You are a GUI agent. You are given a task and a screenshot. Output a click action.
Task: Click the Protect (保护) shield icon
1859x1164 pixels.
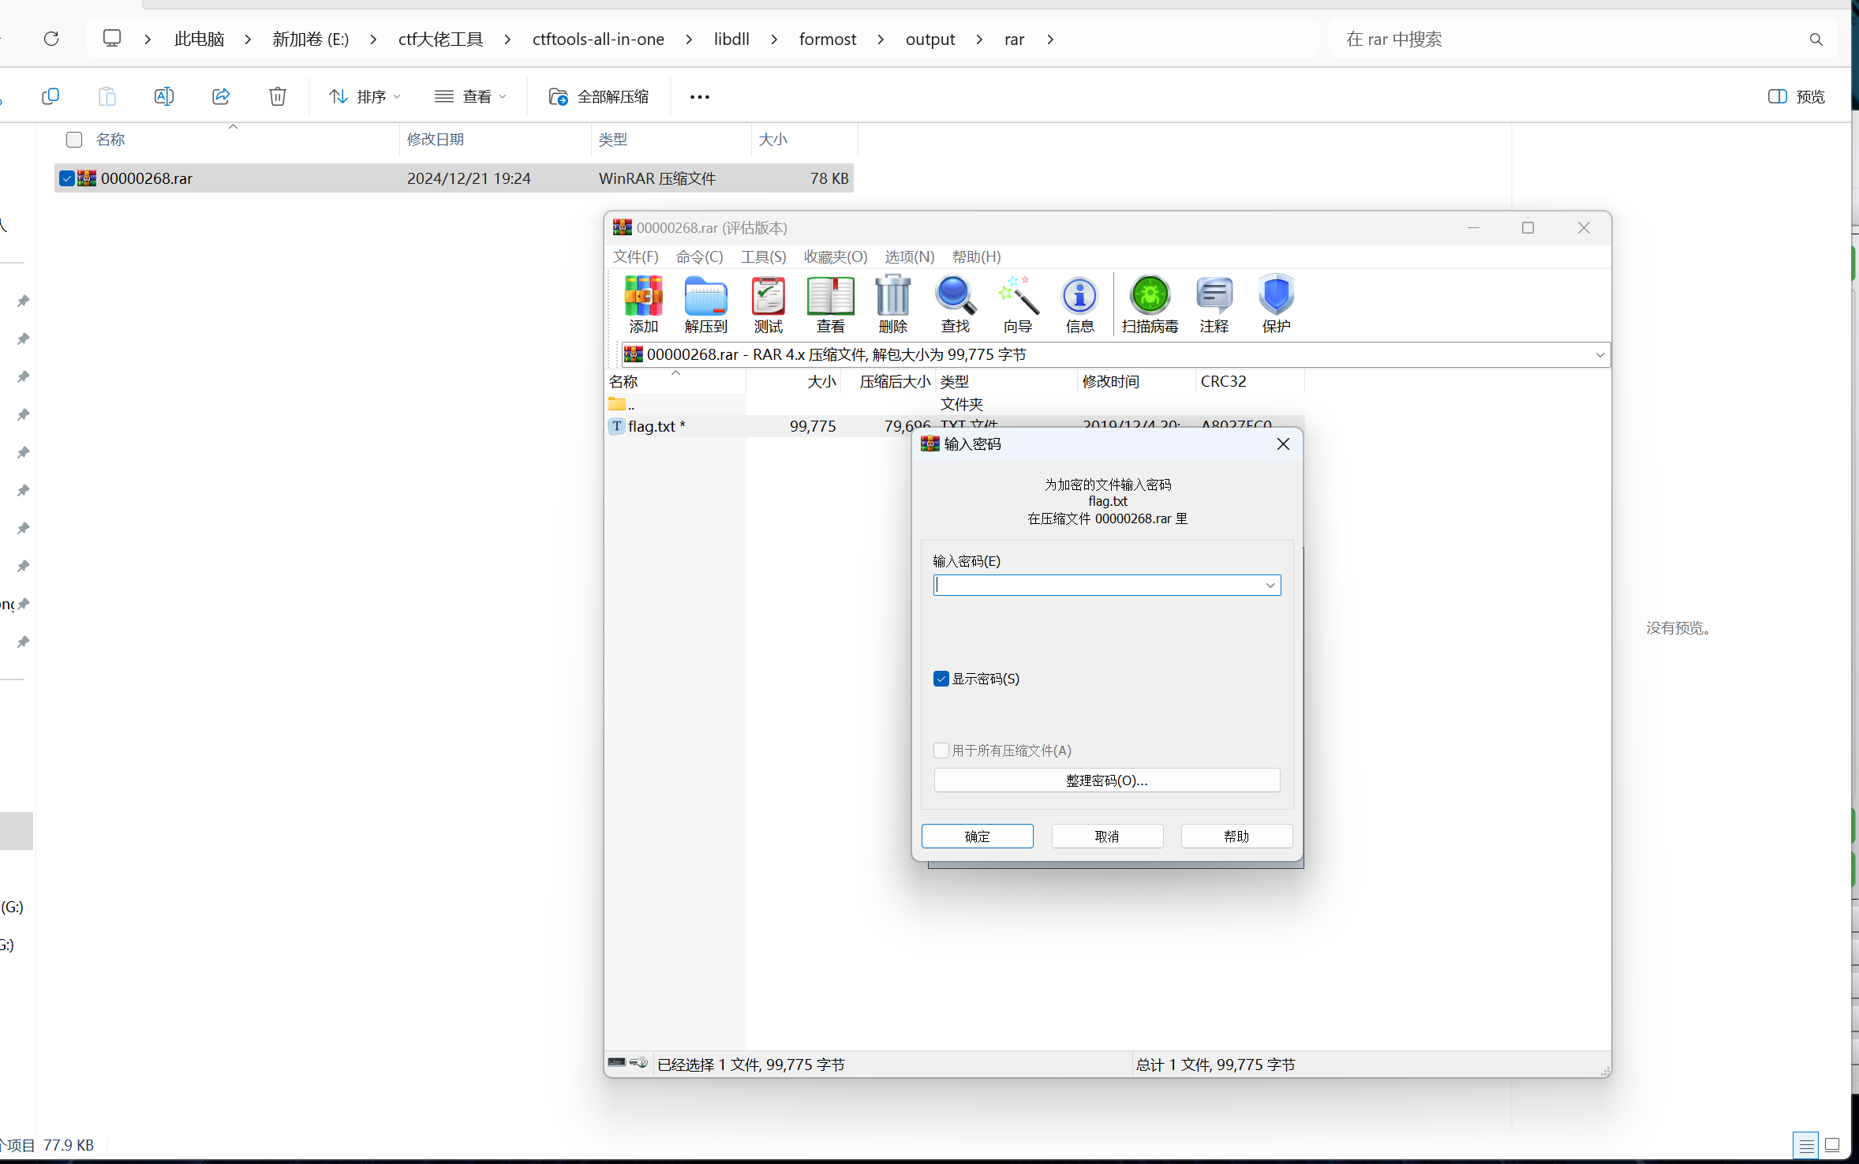[1276, 304]
